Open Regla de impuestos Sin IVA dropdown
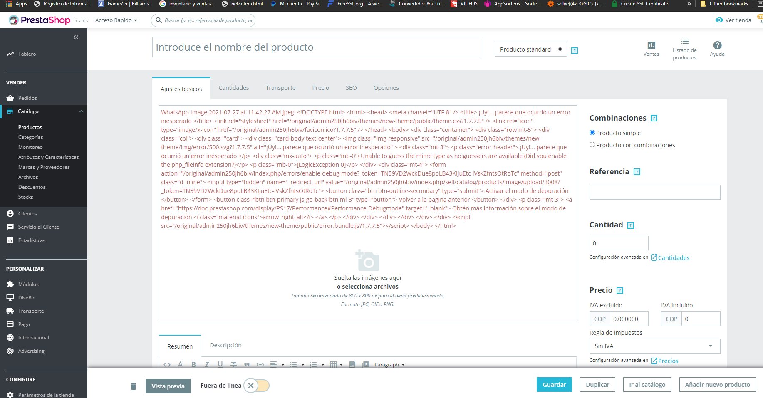This screenshot has width=763, height=398. 654,346
